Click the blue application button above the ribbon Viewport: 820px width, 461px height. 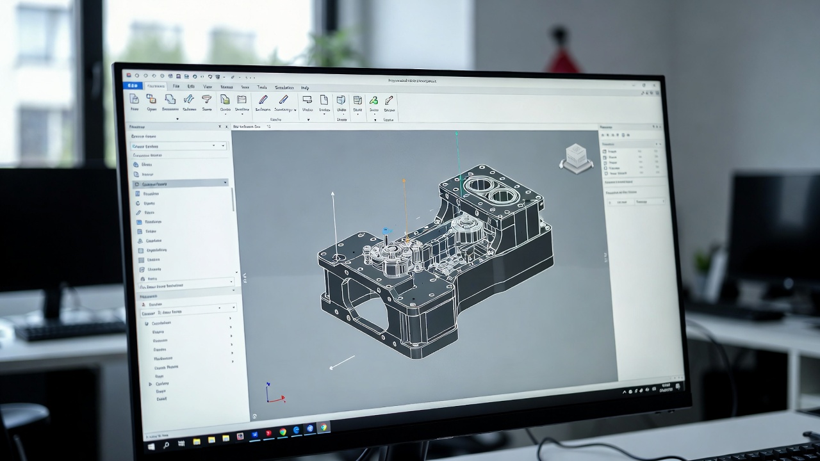(133, 86)
